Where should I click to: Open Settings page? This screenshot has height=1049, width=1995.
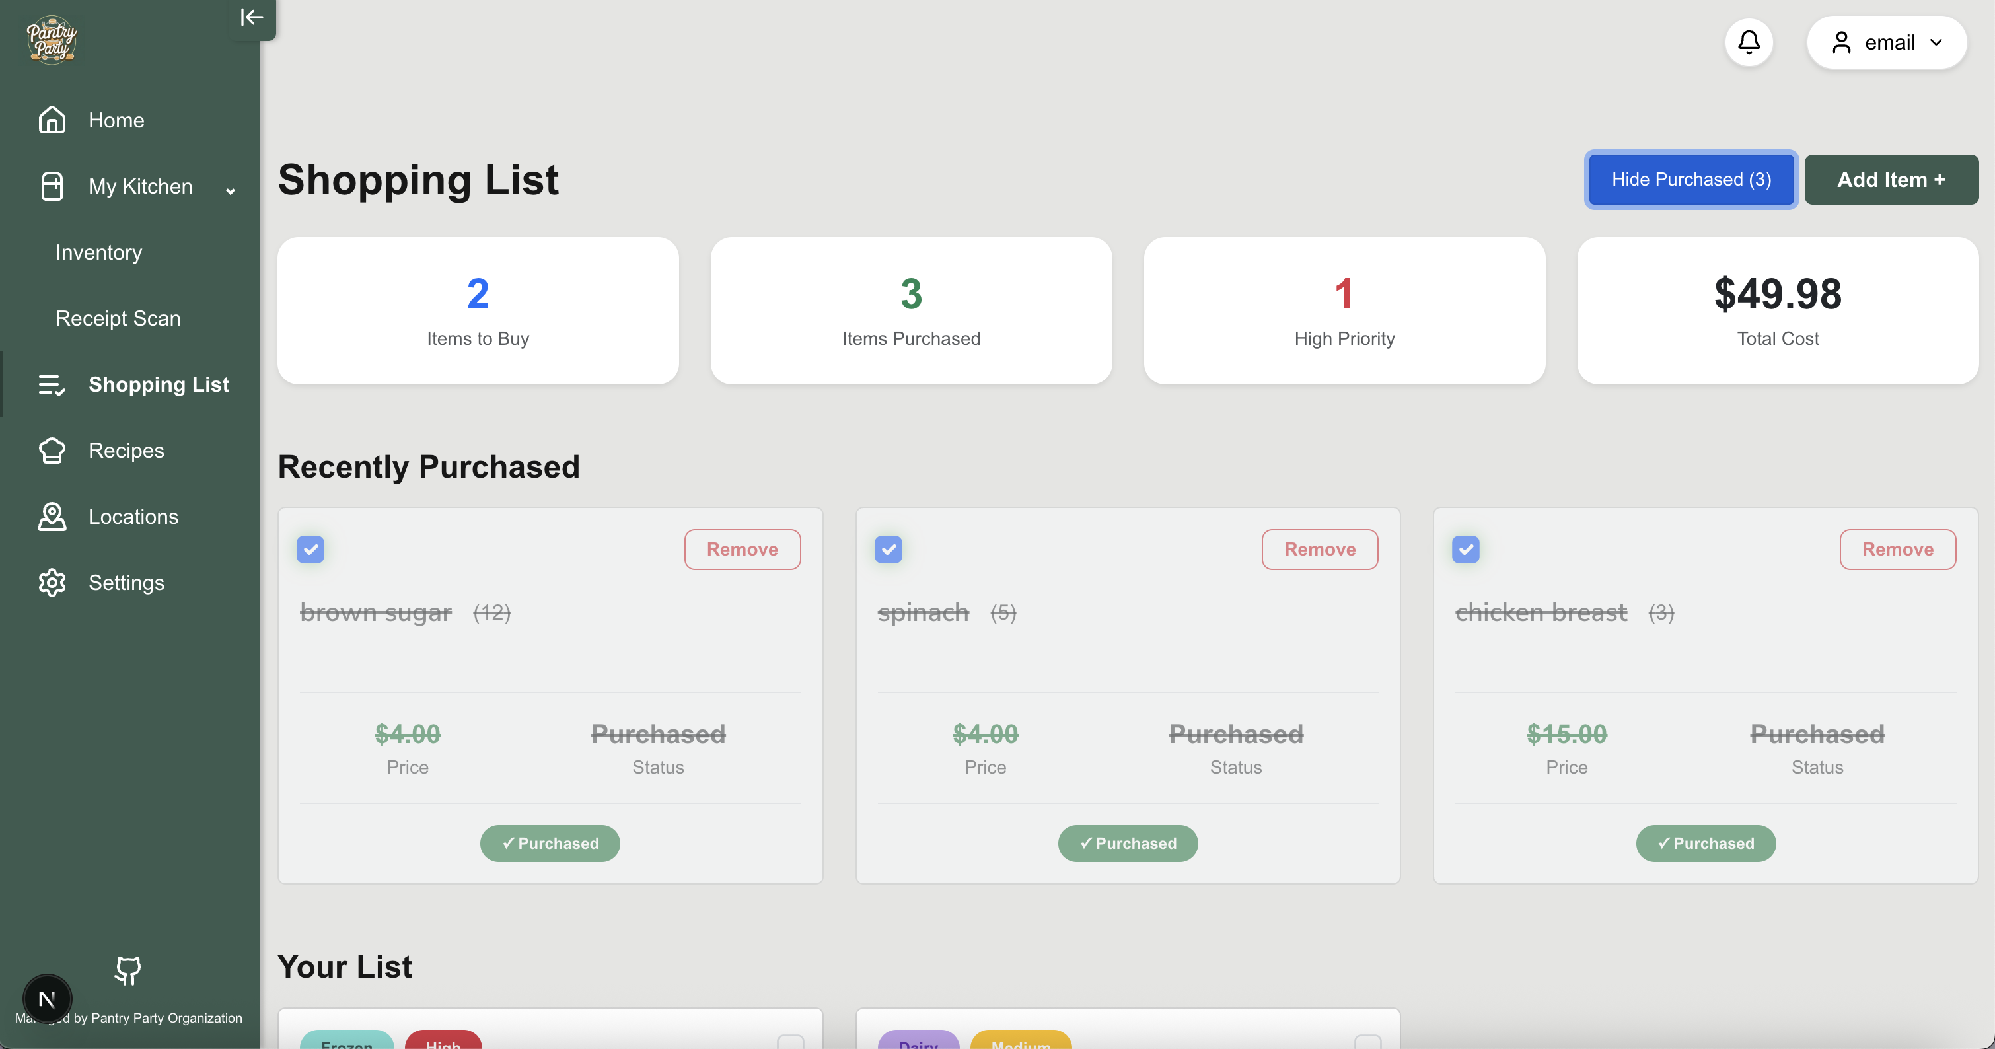click(126, 583)
